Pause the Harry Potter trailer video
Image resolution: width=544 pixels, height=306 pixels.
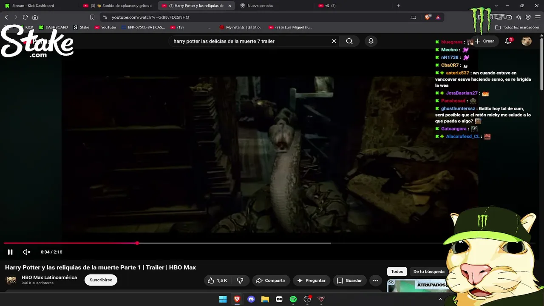(10, 252)
